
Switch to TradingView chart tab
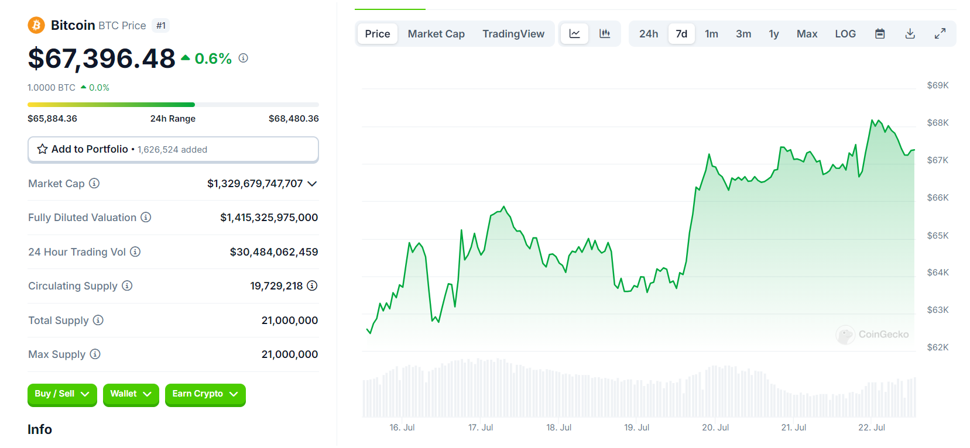tap(513, 34)
